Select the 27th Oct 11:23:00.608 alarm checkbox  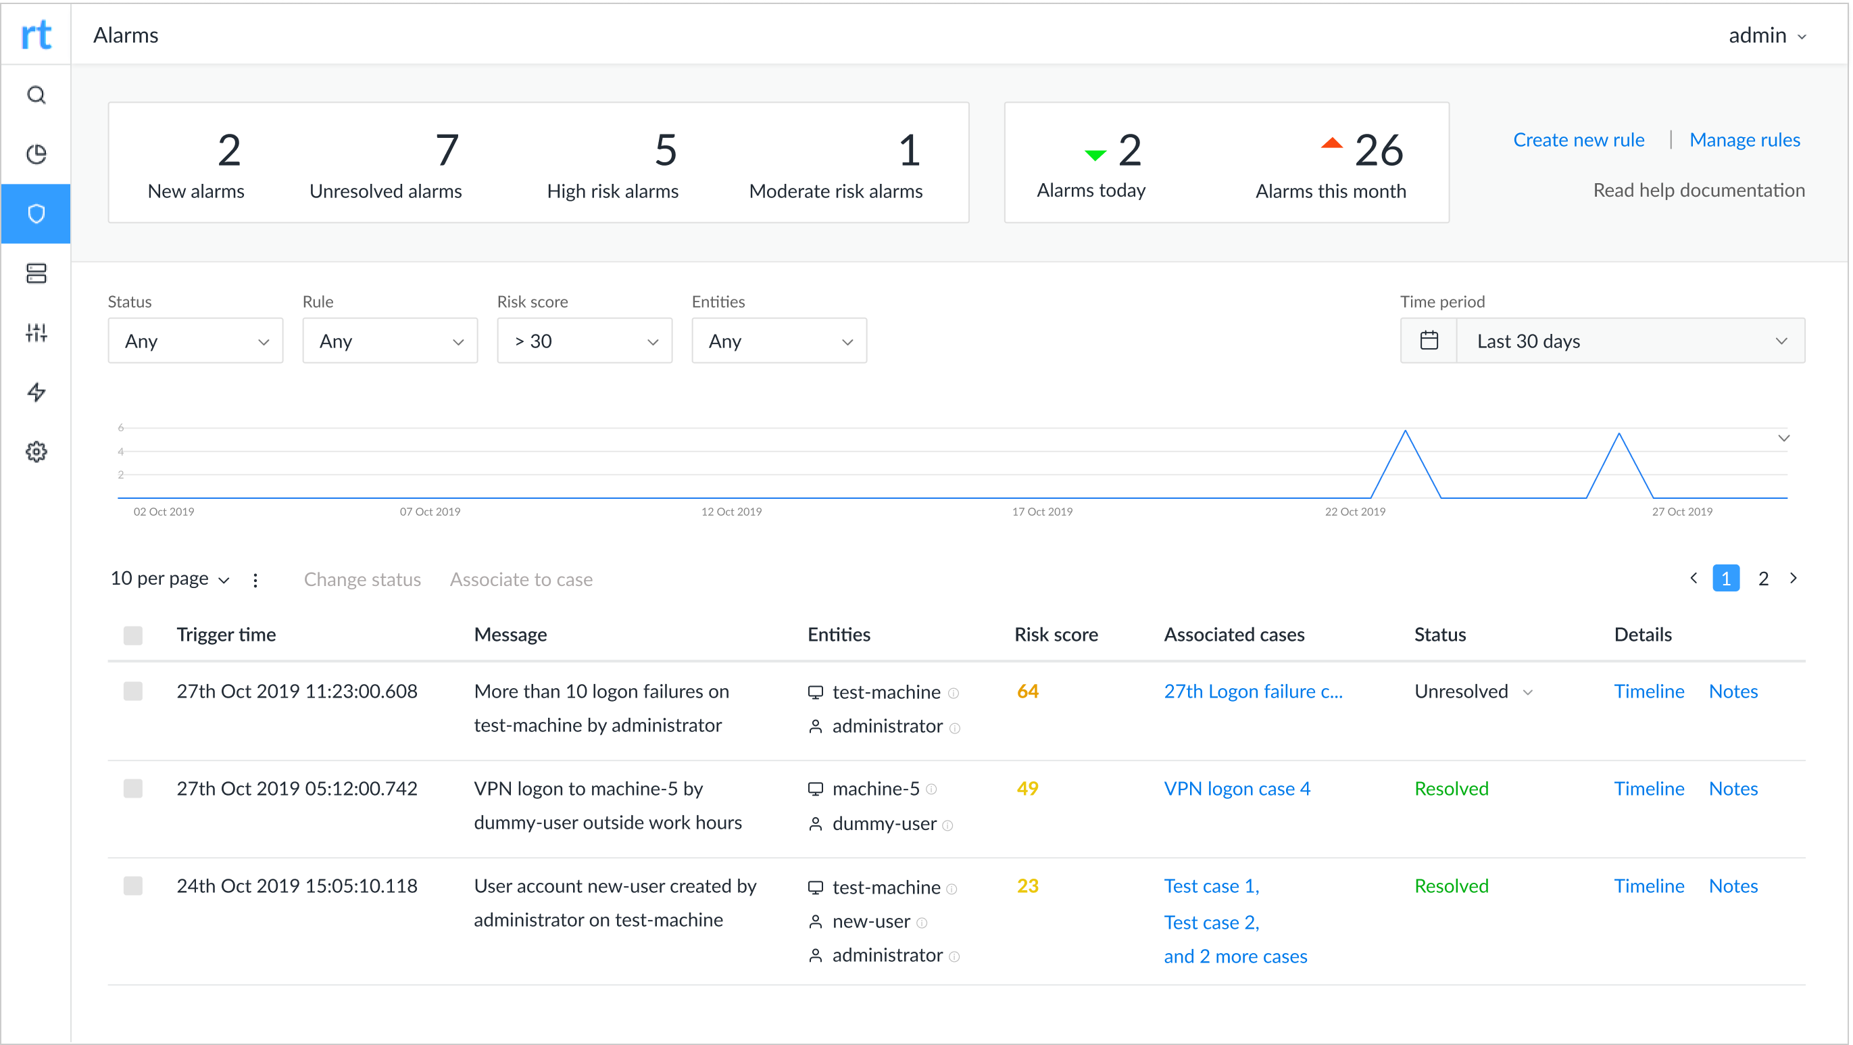pyautogui.click(x=133, y=691)
